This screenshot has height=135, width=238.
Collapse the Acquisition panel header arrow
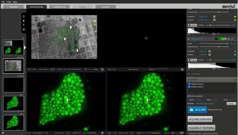(235, 80)
